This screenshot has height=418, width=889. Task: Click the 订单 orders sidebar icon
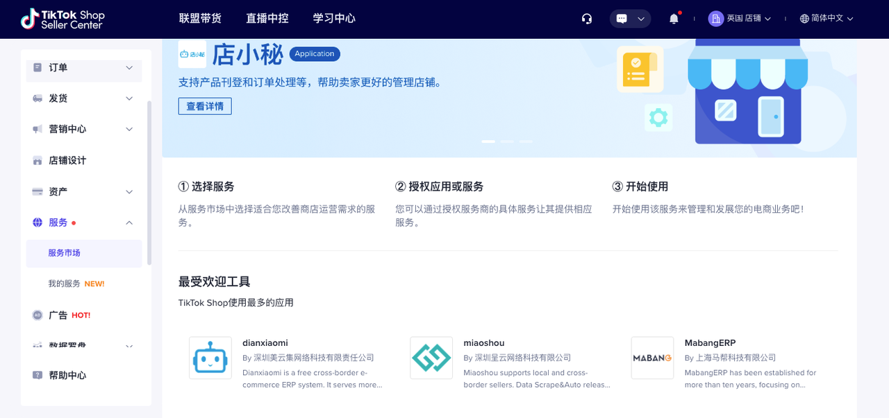38,67
